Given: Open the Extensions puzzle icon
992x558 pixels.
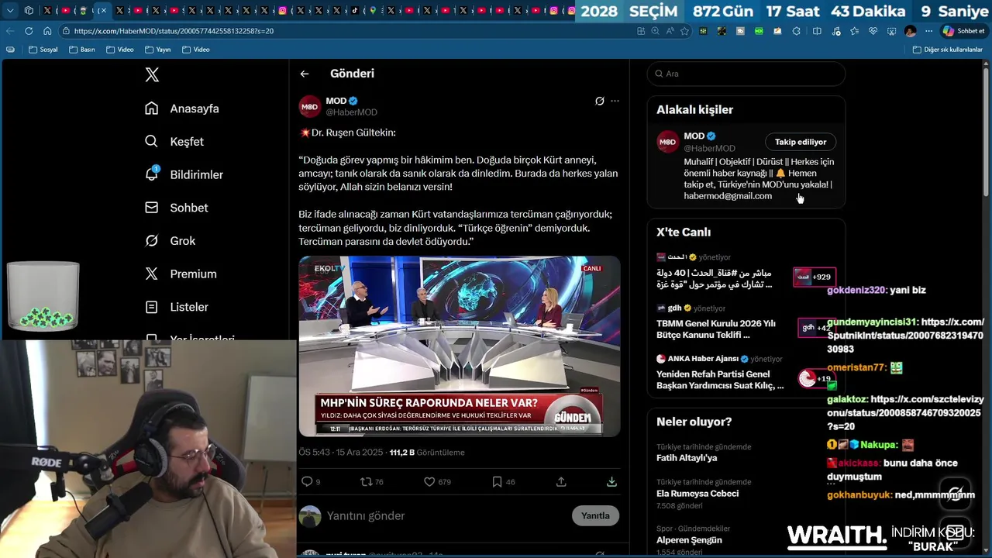Looking at the screenshot, I should [x=797, y=31].
